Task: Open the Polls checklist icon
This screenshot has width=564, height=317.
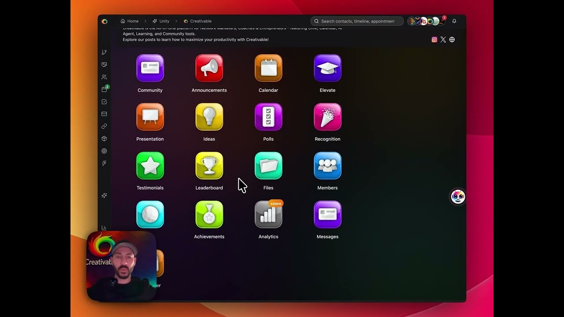Action: (268, 117)
